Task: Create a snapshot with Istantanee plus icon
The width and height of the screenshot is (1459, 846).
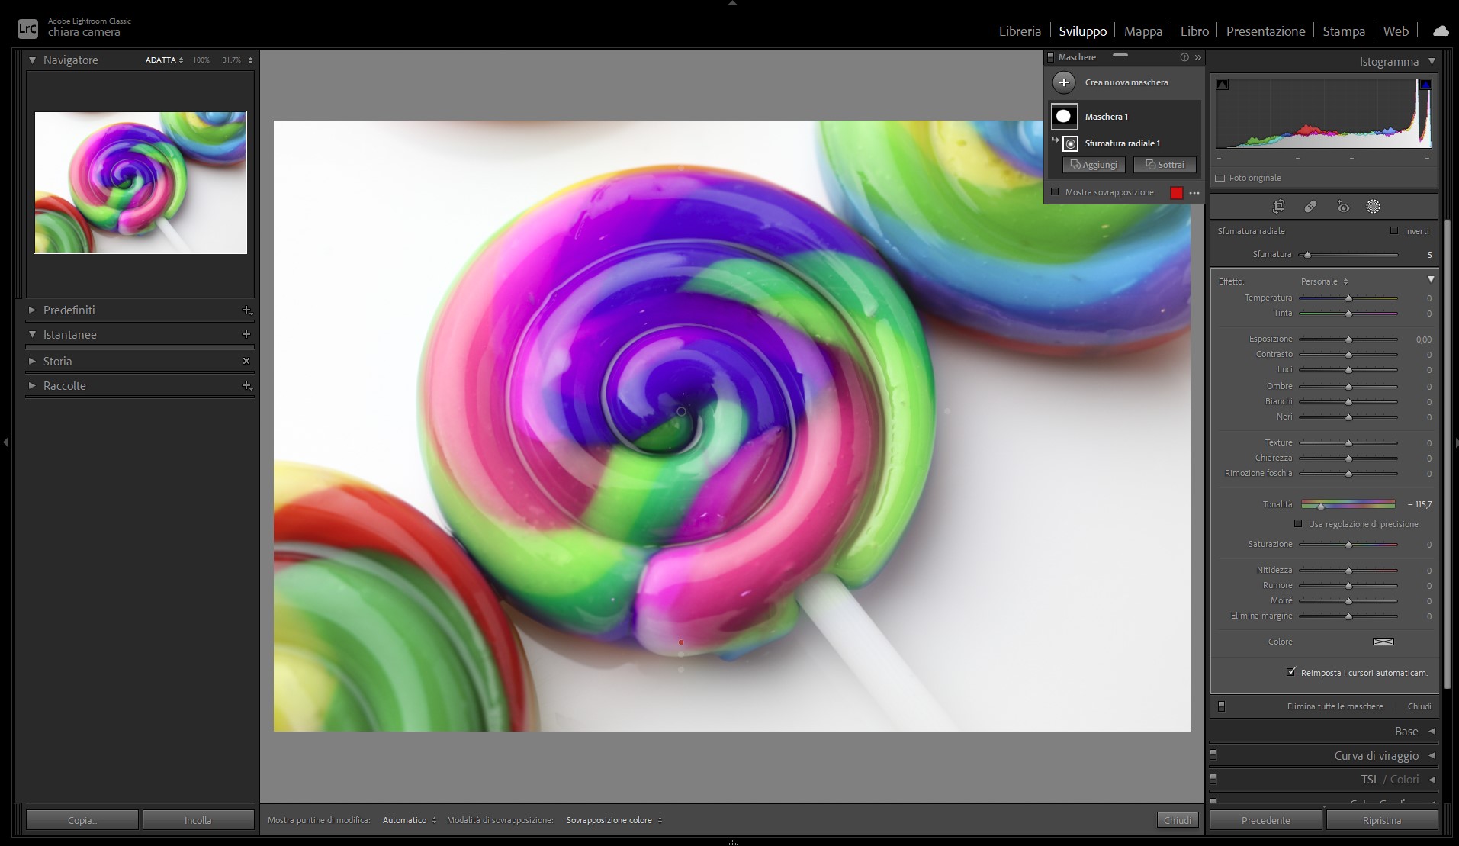Action: tap(246, 334)
